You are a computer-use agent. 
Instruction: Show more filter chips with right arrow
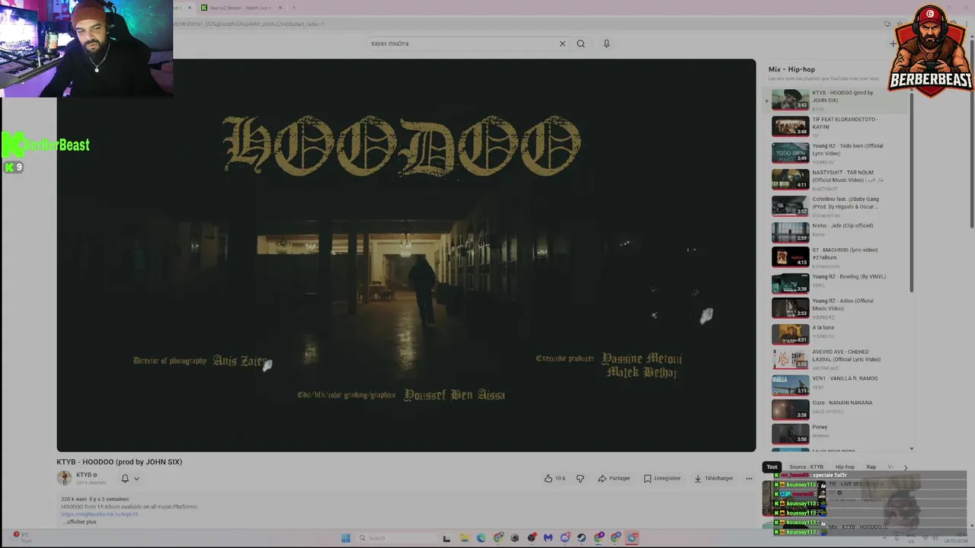[906, 467]
